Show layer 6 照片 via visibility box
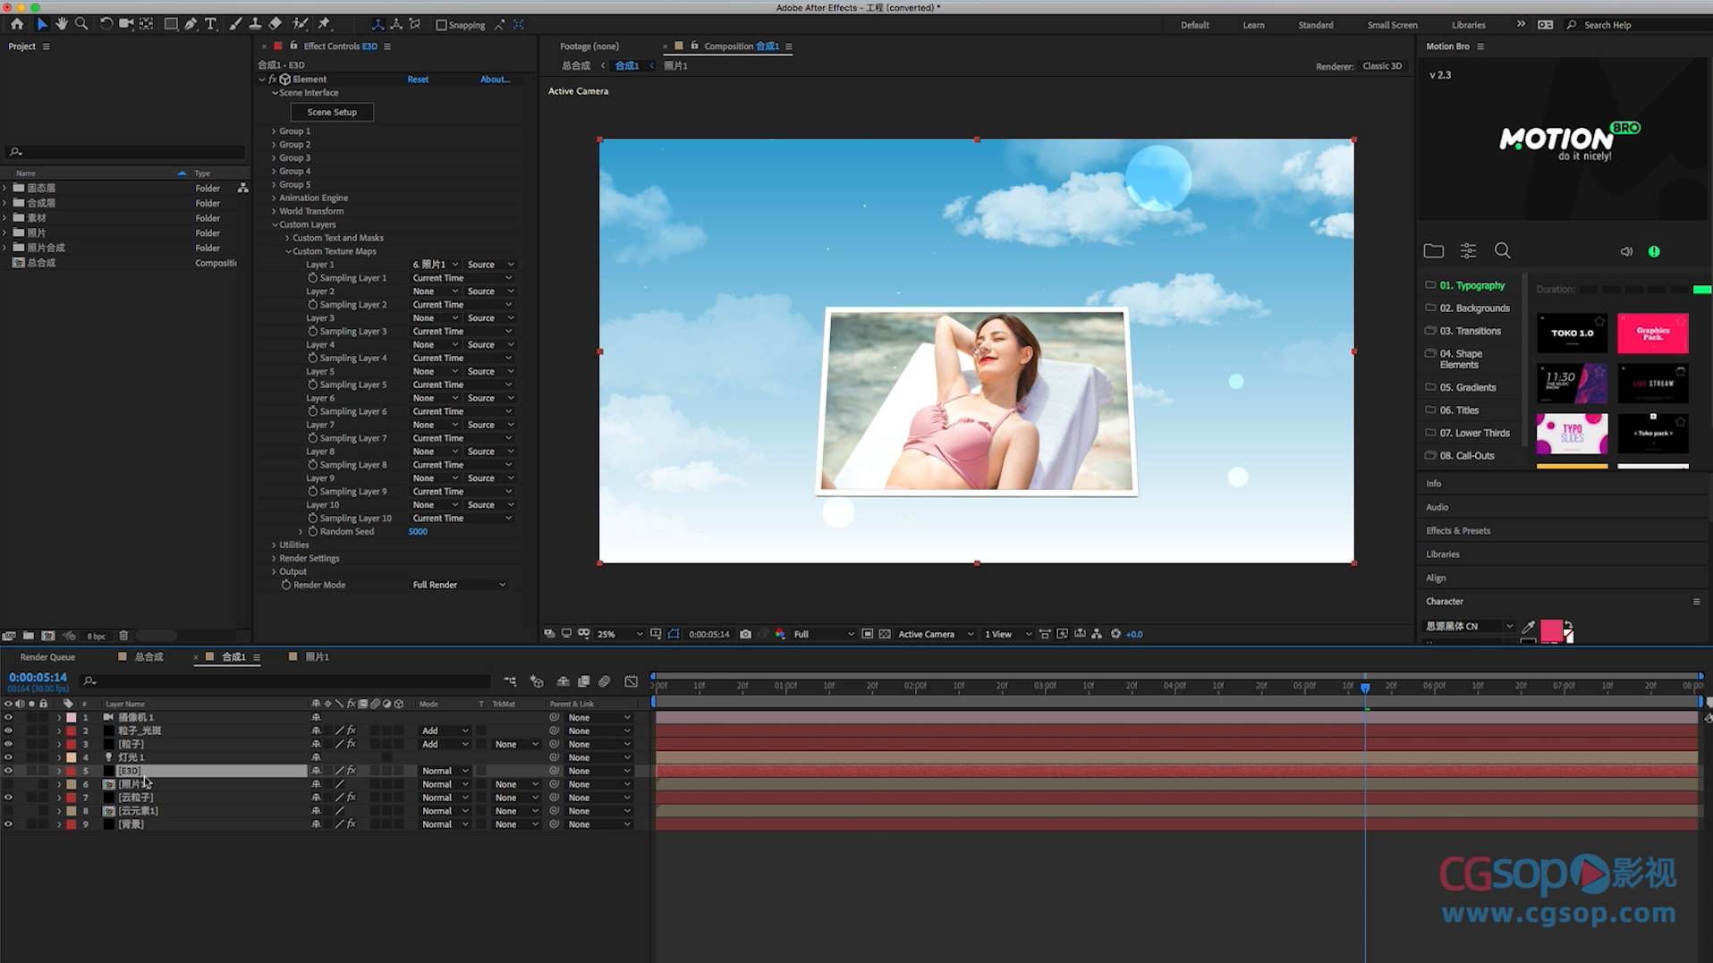The width and height of the screenshot is (1713, 963). tap(8, 784)
